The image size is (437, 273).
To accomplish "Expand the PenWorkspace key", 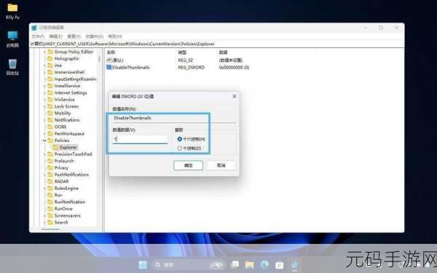I will click(x=44, y=134).
